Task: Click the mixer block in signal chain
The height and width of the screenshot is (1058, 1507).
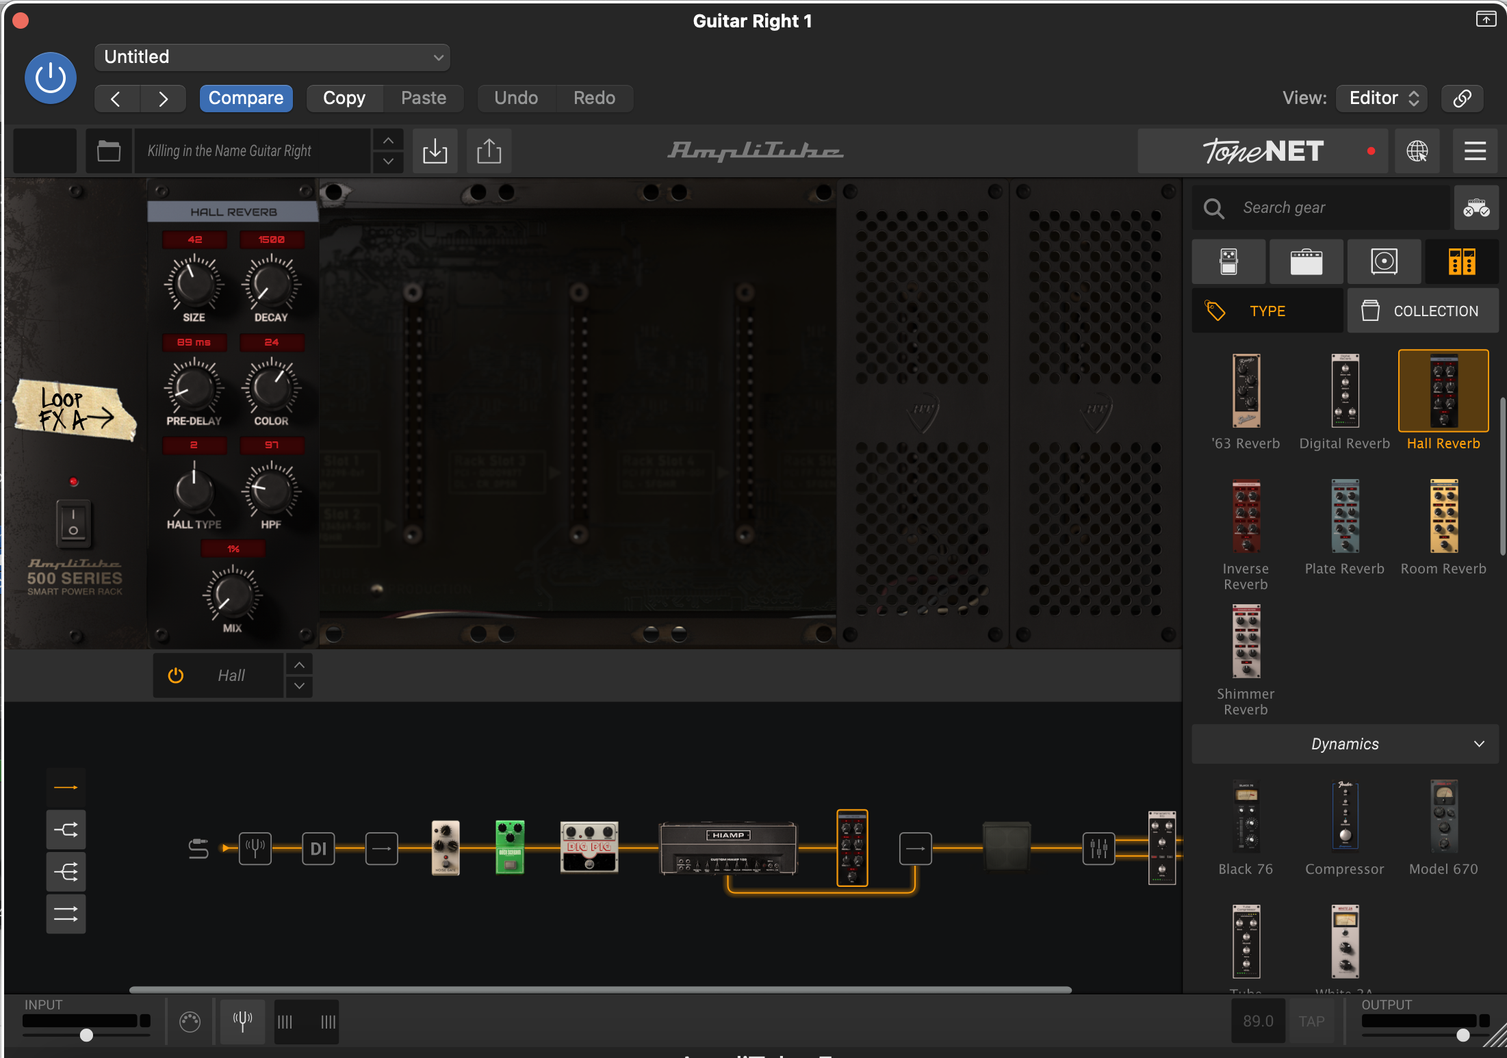Action: 1098,849
